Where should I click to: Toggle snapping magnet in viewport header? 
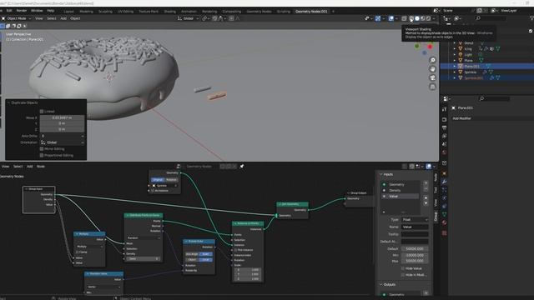[x=214, y=18]
